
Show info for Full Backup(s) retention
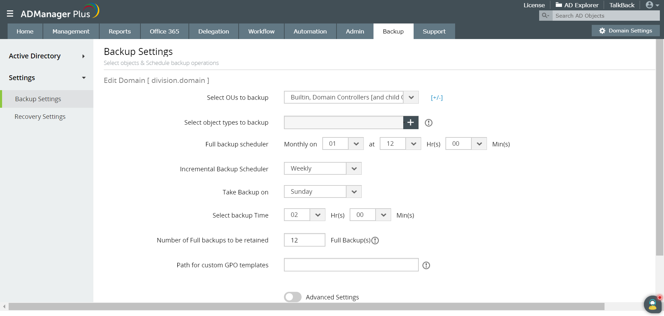coord(375,240)
